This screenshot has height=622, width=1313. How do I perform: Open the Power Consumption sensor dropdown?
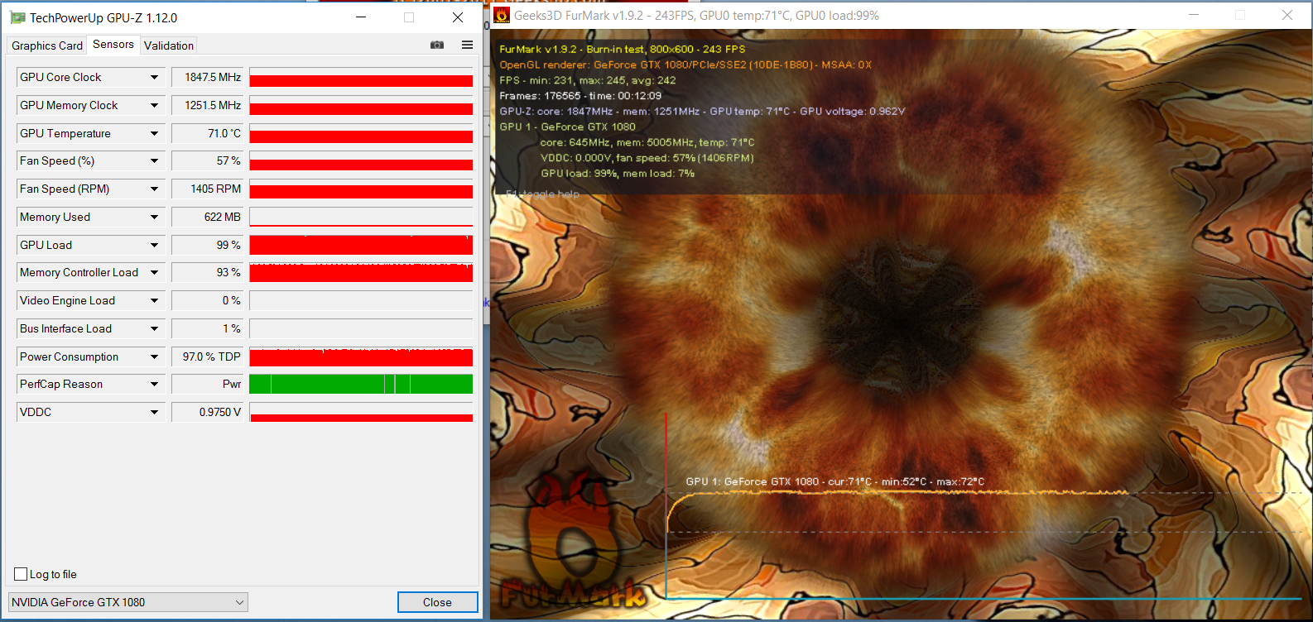point(154,356)
